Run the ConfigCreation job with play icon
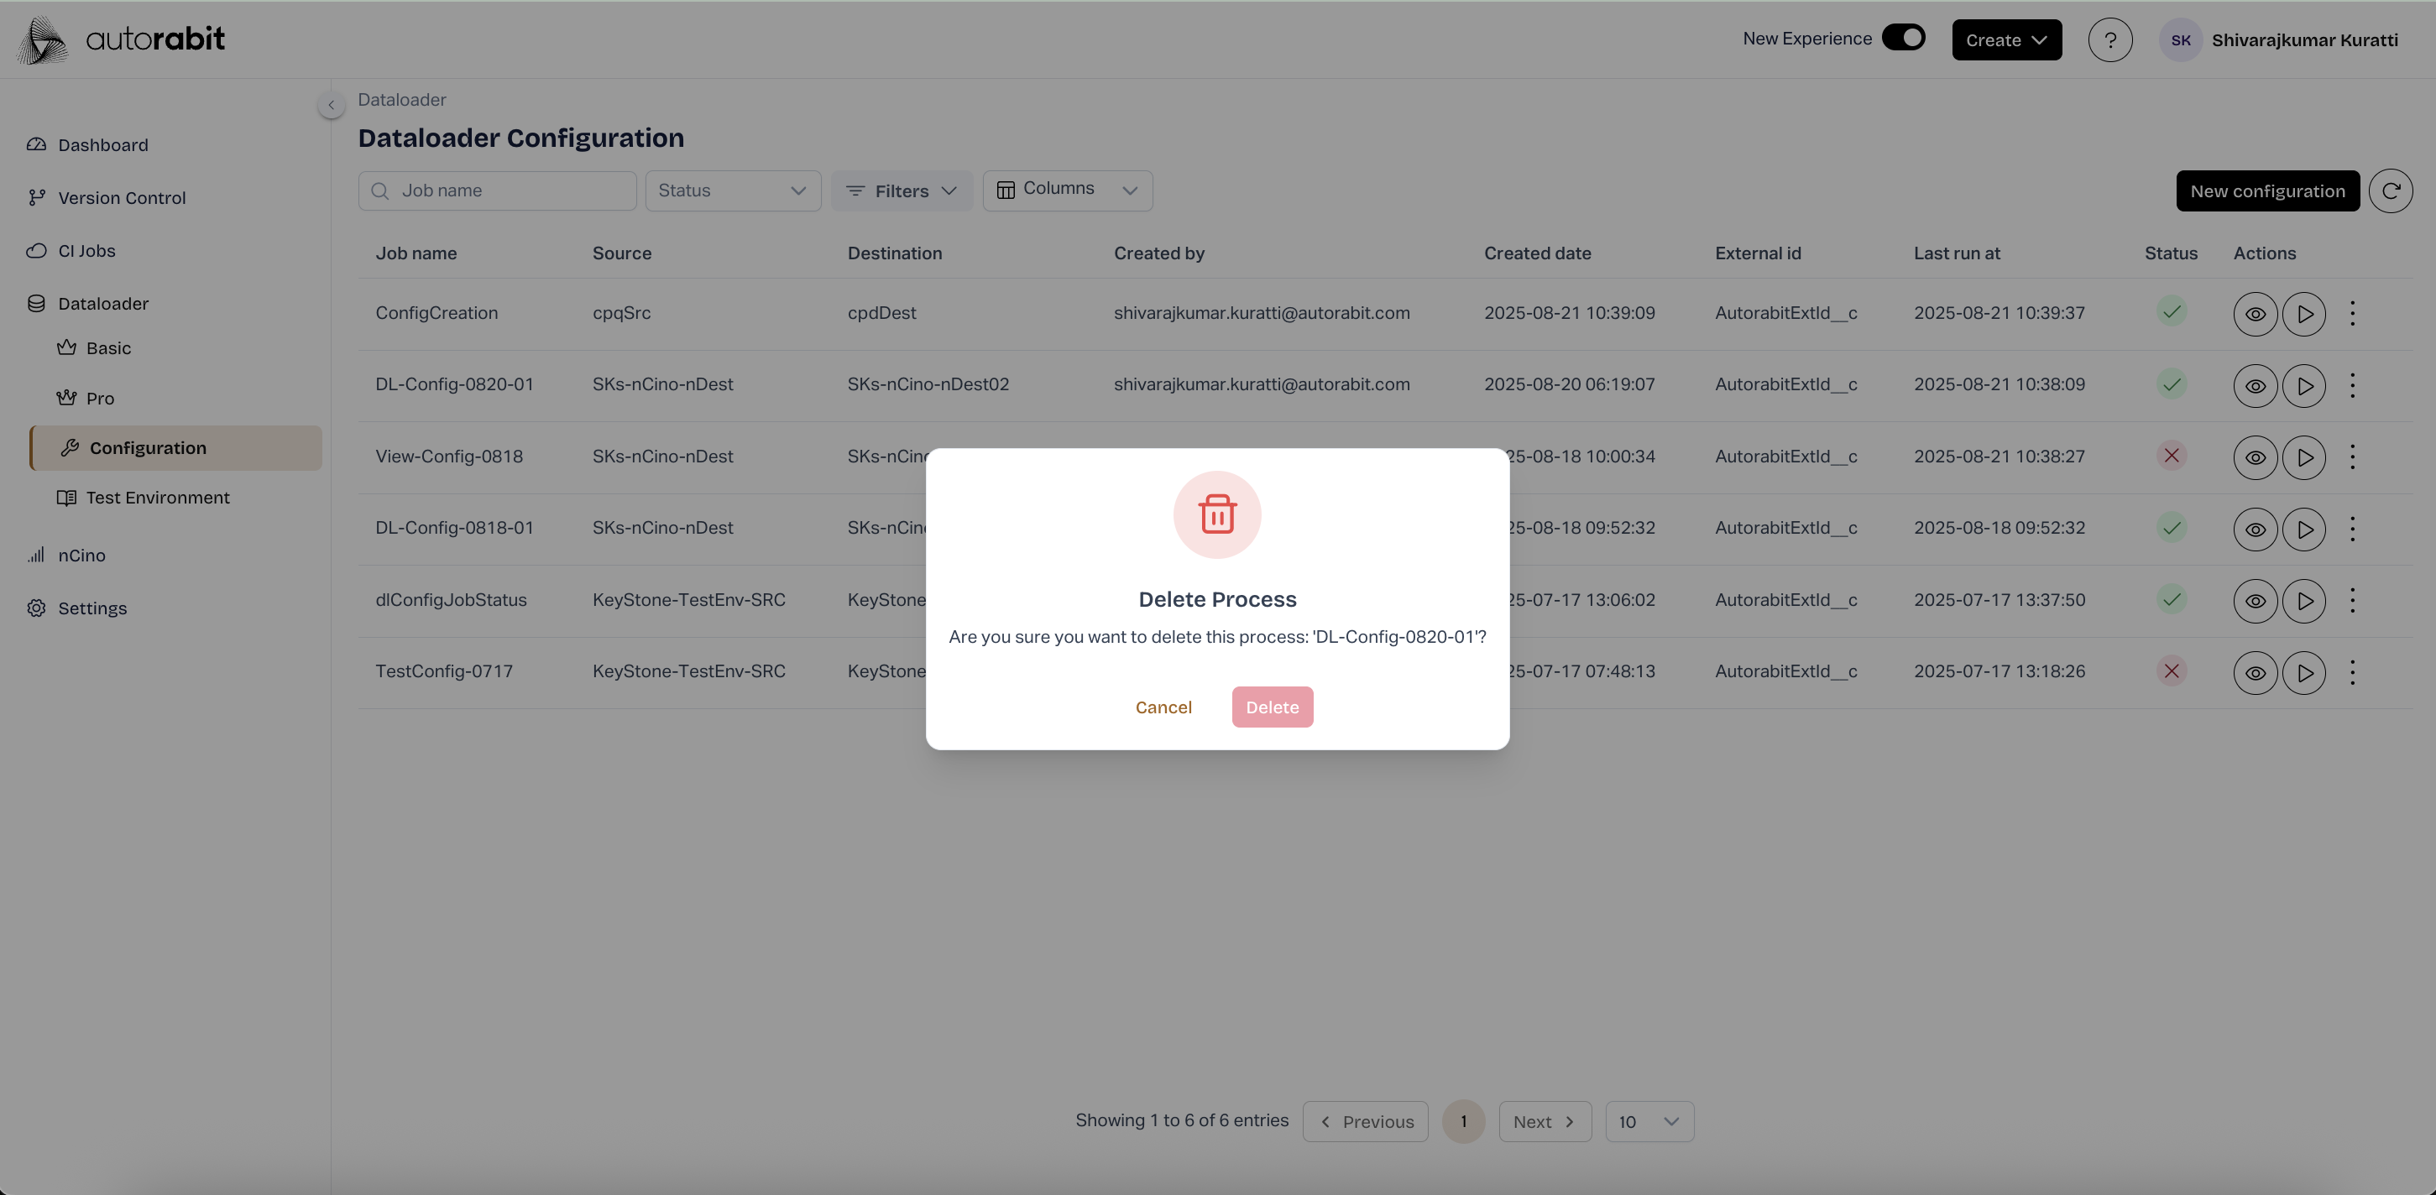2436x1195 pixels. pyautogui.click(x=2303, y=313)
